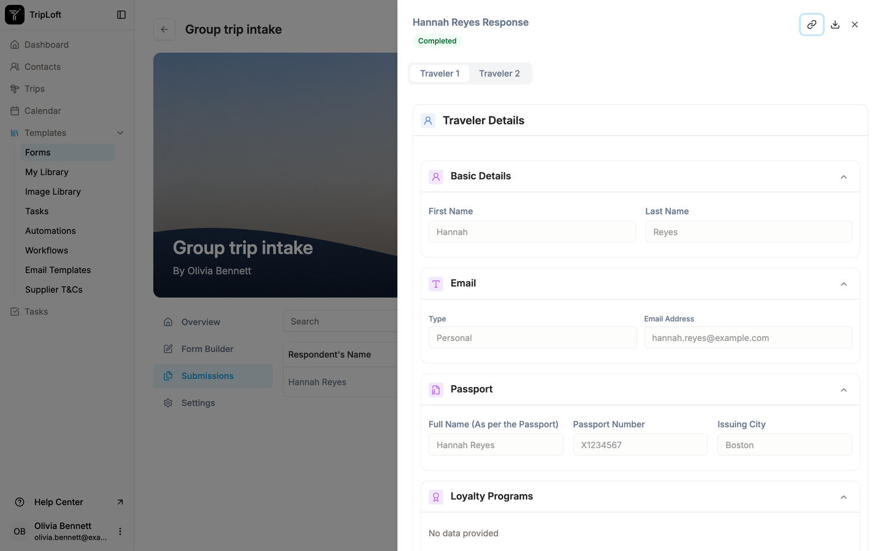Click the First Name field Hannah
Image resolution: width=883 pixels, height=551 pixels.
(x=532, y=232)
